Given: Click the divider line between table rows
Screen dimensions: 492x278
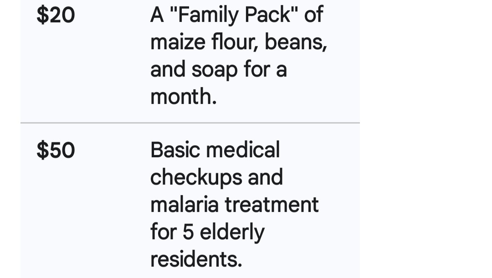Looking at the screenshot, I should (x=190, y=123).
